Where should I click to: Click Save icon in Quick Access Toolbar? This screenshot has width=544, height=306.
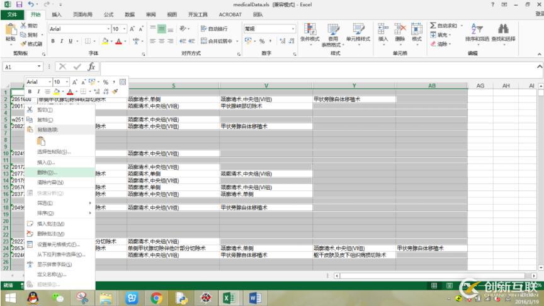point(19,4)
